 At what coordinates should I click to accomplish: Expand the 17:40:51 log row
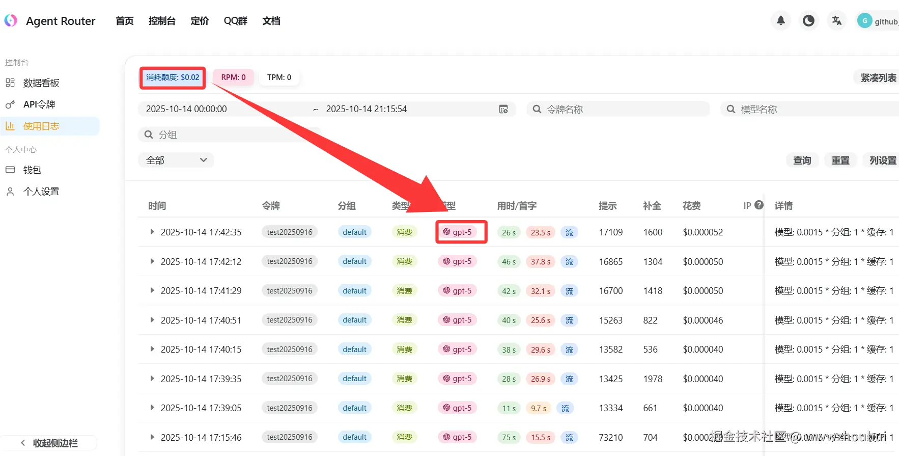click(152, 320)
